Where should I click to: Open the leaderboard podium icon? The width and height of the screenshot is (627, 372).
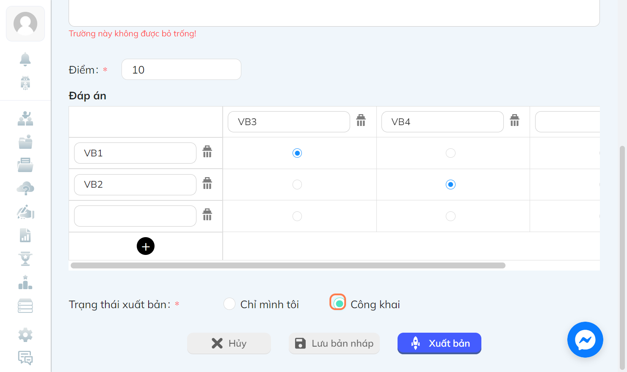pos(25,282)
